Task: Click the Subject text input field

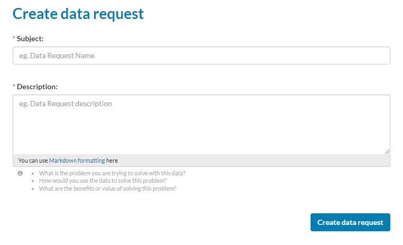Action: [201, 55]
